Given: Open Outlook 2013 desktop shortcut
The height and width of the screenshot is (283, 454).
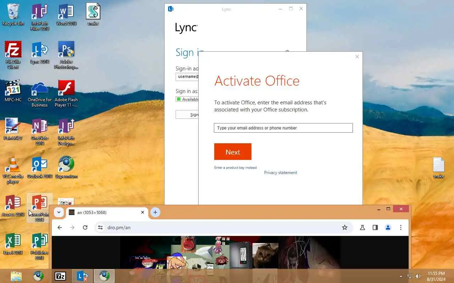Looking at the screenshot, I should (40, 167).
